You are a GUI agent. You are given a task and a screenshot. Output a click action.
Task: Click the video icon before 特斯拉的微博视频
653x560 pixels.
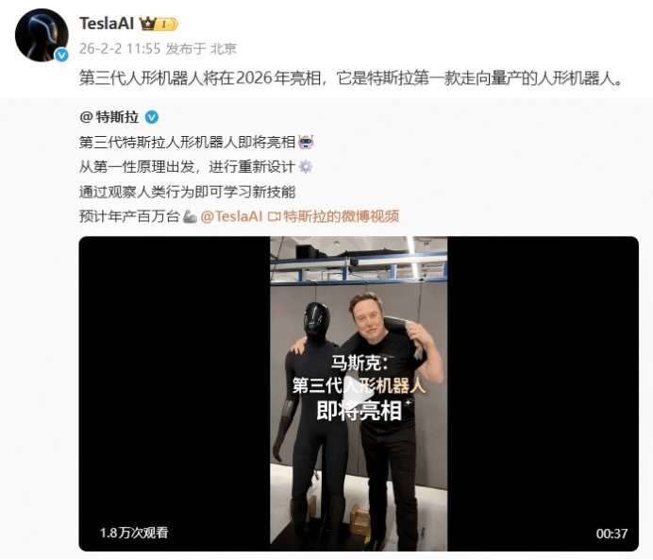274,216
